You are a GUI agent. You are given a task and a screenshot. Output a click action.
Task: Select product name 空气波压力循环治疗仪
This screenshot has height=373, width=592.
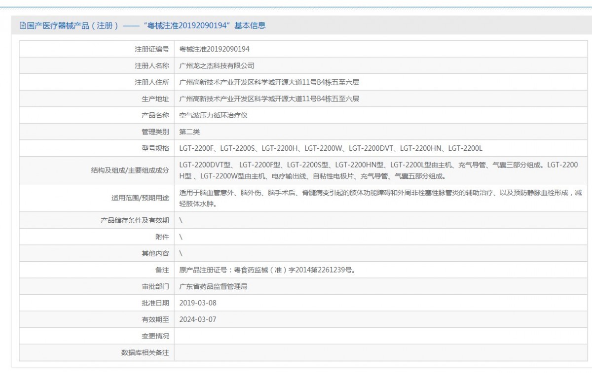point(213,115)
